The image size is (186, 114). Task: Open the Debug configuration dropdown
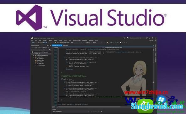tap(89, 43)
